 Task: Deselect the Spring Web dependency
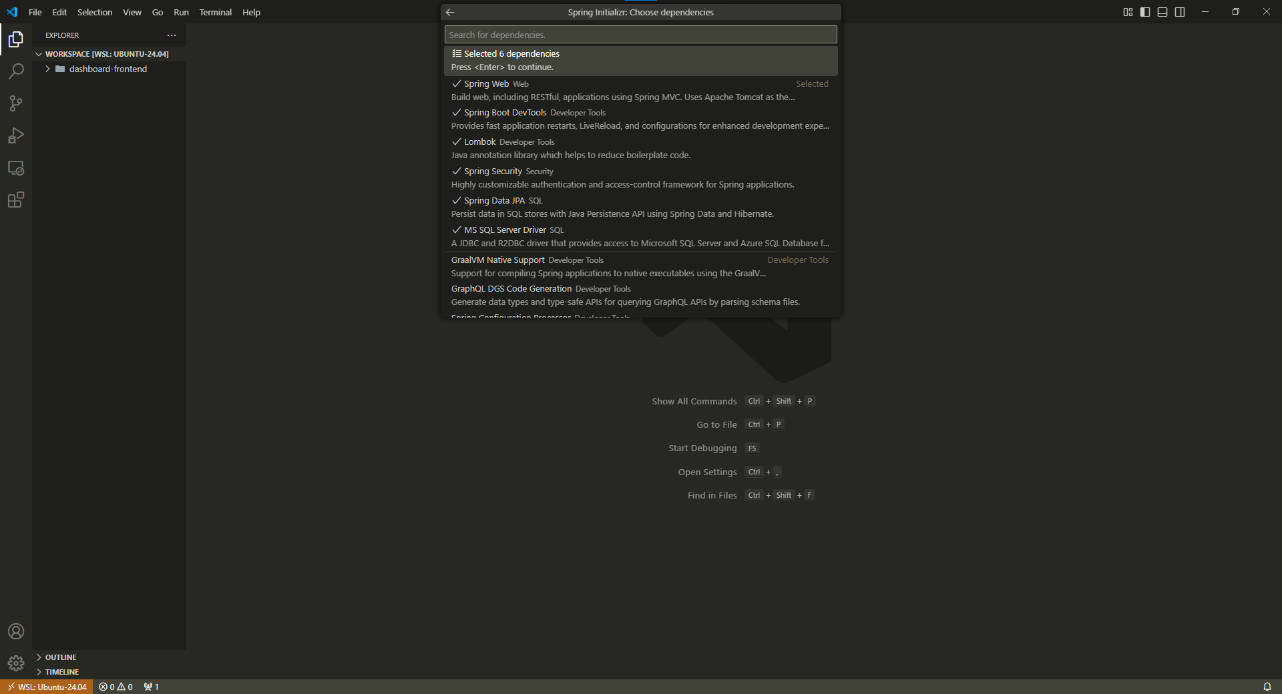point(640,90)
